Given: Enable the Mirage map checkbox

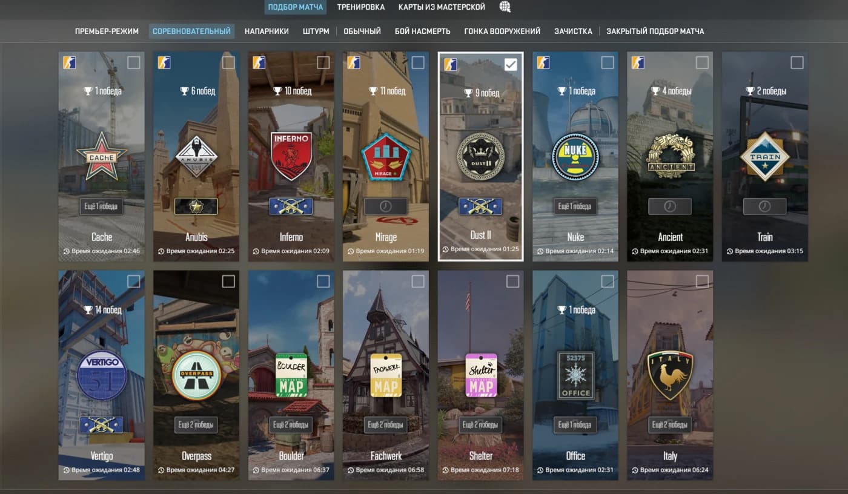Looking at the screenshot, I should coord(418,62).
